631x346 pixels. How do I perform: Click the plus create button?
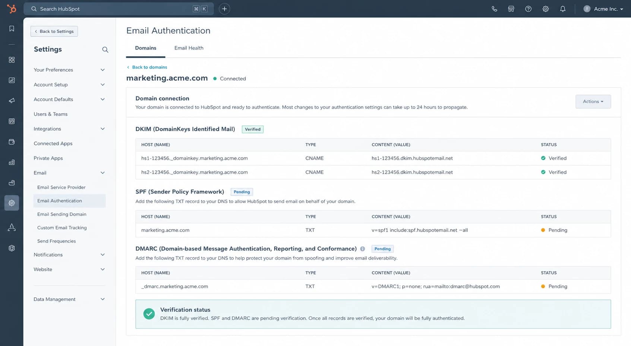tap(224, 9)
